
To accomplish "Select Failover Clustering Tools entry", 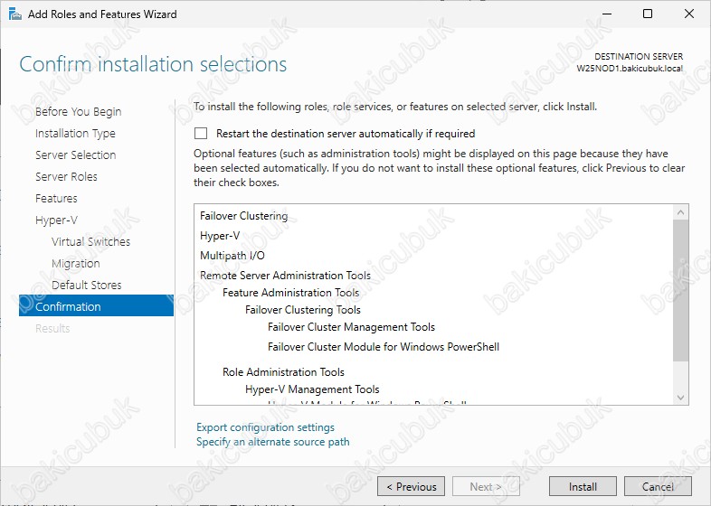I will [x=303, y=310].
